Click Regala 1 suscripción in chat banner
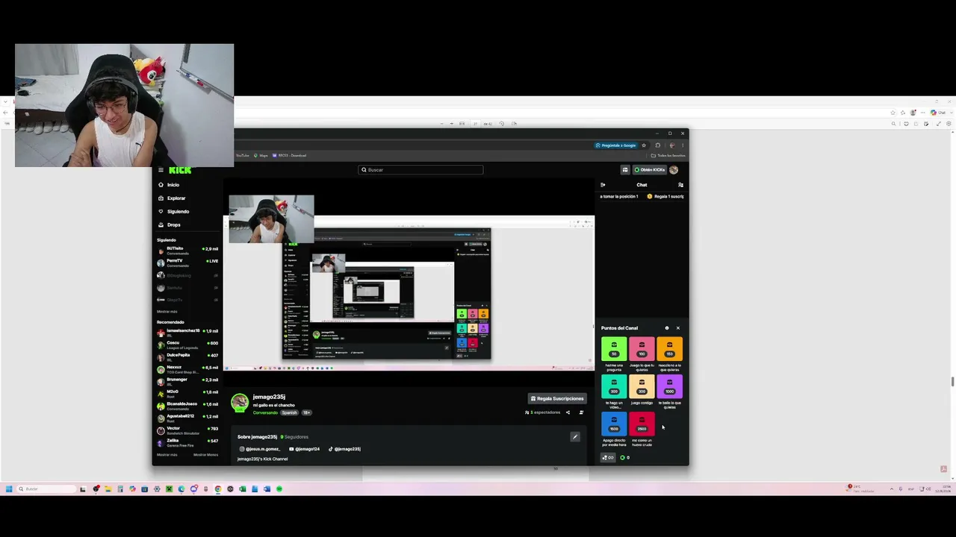This screenshot has width=956, height=537. [x=665, y=197]
